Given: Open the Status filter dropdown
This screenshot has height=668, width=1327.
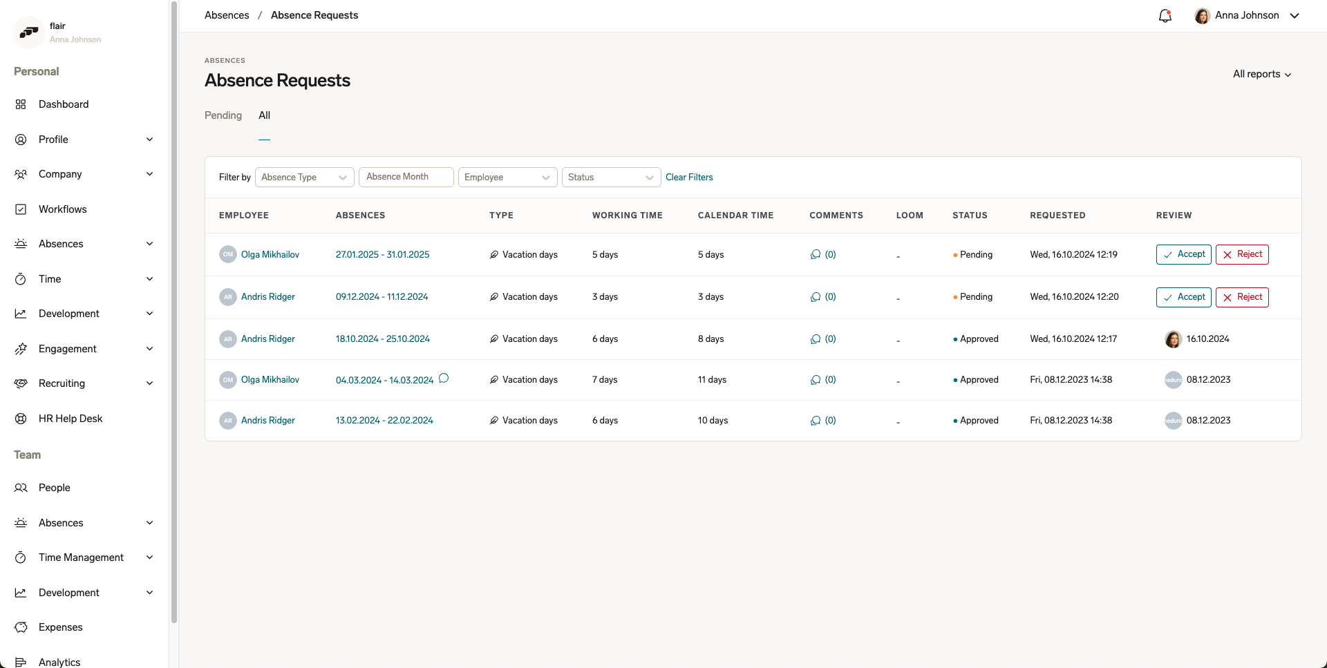Looking at the screenshot, I should tap(611, 177).
